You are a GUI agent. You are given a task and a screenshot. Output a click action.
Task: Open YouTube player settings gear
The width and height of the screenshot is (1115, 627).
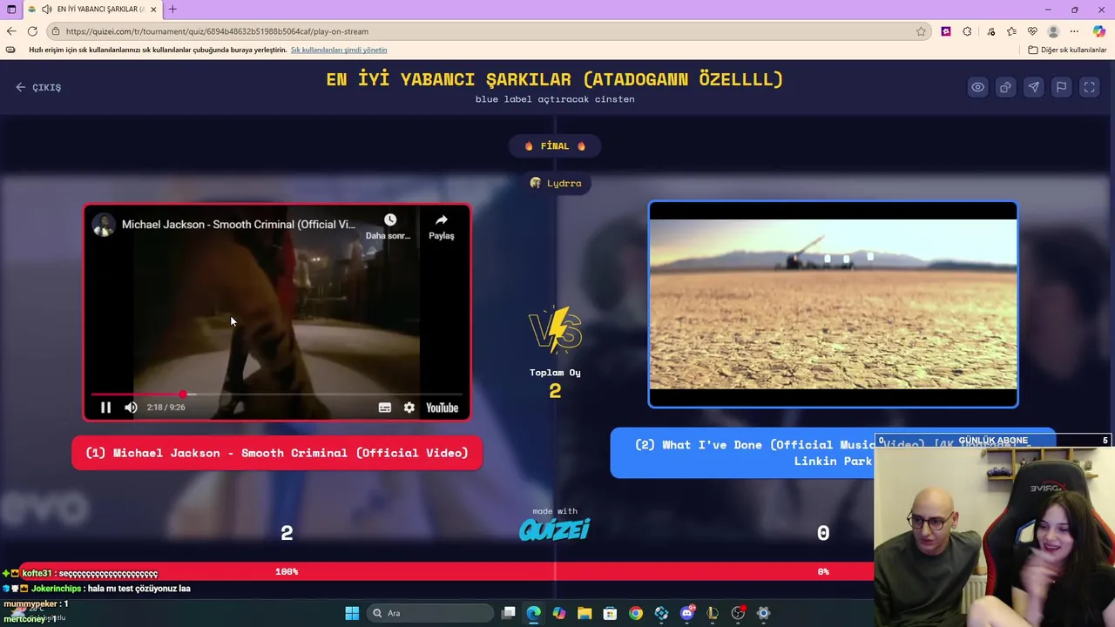[409, 408]
